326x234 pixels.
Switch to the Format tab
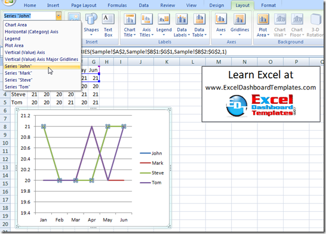(x=269, y=5)
